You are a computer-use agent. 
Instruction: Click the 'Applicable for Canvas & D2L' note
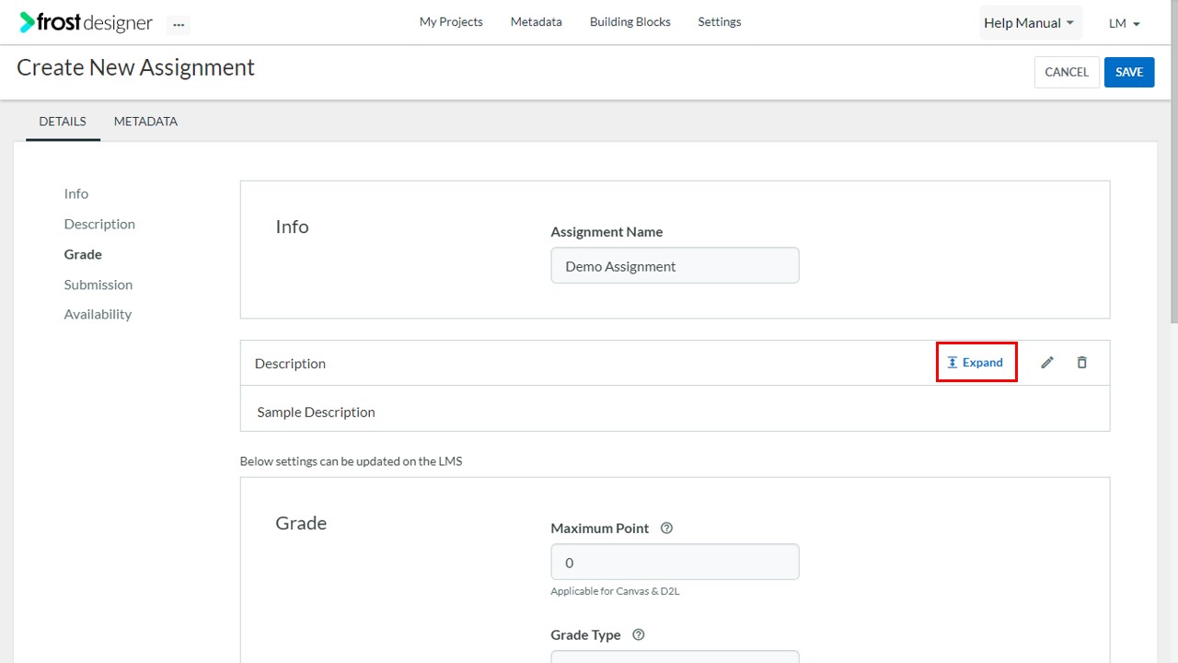615,591
